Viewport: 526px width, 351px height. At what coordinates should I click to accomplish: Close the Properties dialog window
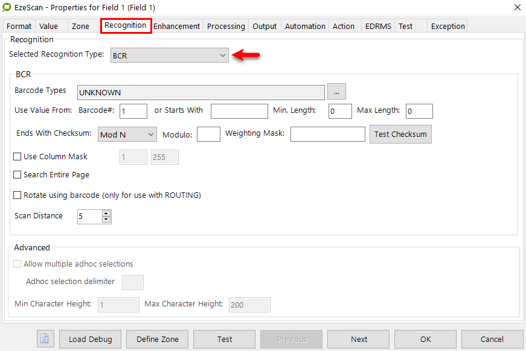click(x=517, y=7)
